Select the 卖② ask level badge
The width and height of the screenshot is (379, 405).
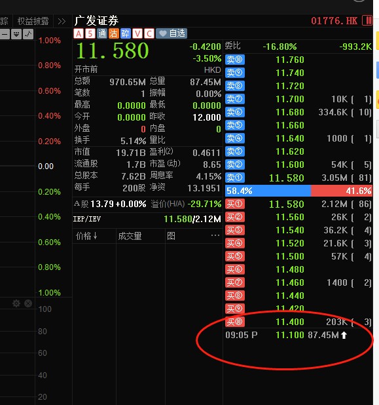235,164
